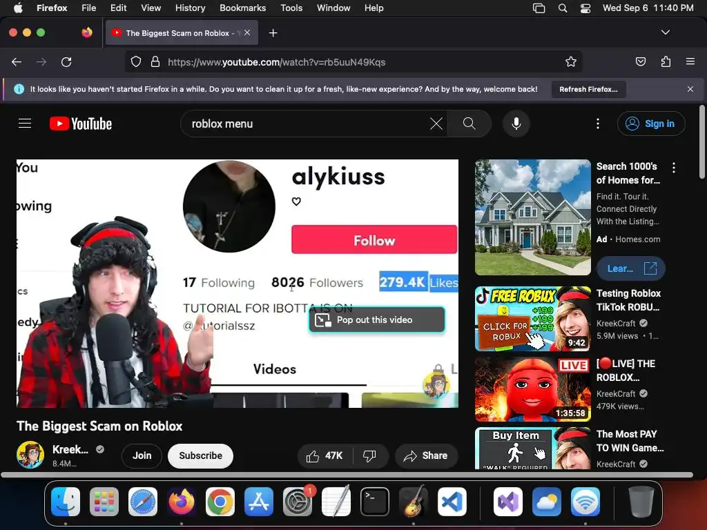The height and width of the screenshot is (530, 707).
Task: Open the File menu
Action: (x=89, y=8)
